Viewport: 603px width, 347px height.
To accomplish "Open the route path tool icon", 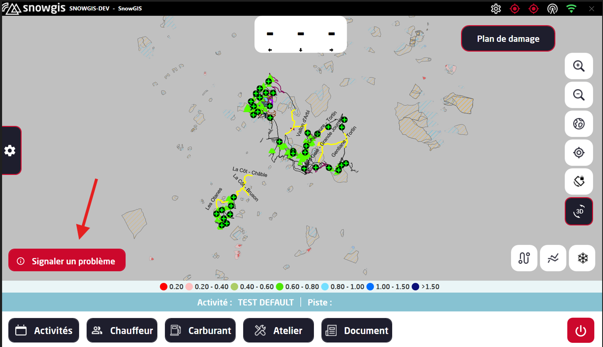I will (x=524, y=258).
